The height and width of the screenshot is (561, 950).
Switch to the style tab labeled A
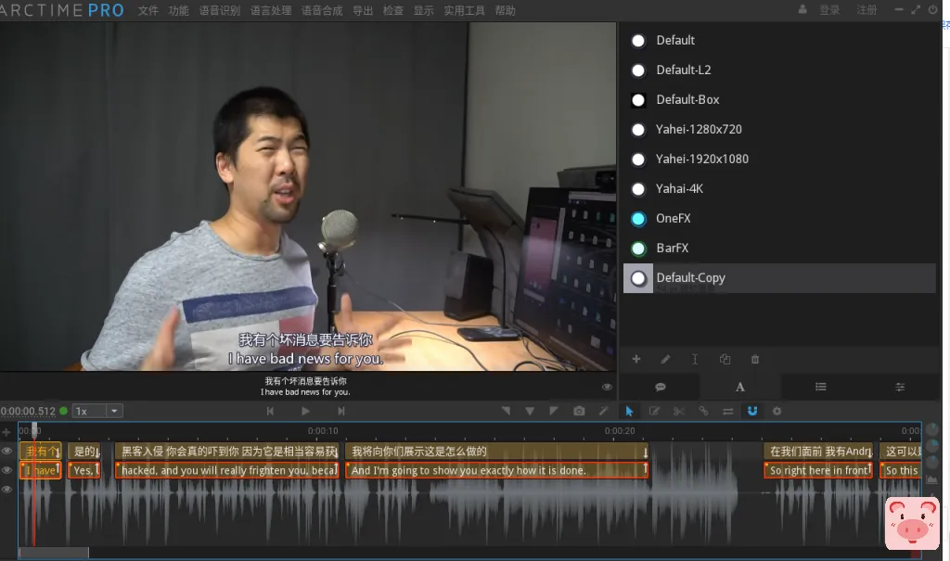pyautogui.click(x=740, y=387)
